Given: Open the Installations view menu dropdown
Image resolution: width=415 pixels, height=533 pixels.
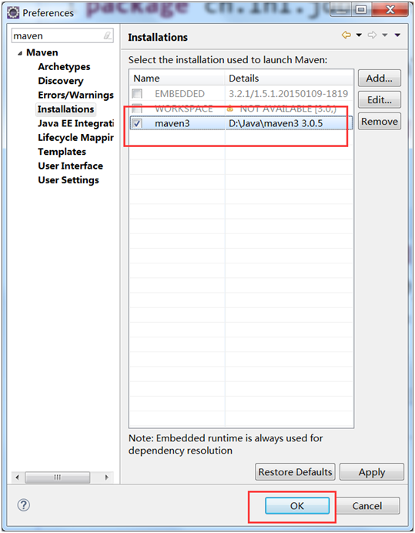Looking at the screenshot, I should [397, 35].
